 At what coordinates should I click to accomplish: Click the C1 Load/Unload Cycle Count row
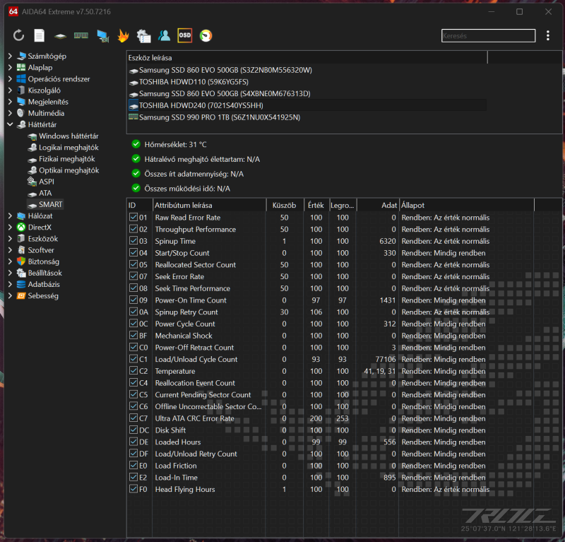click(x=331, y=359)
